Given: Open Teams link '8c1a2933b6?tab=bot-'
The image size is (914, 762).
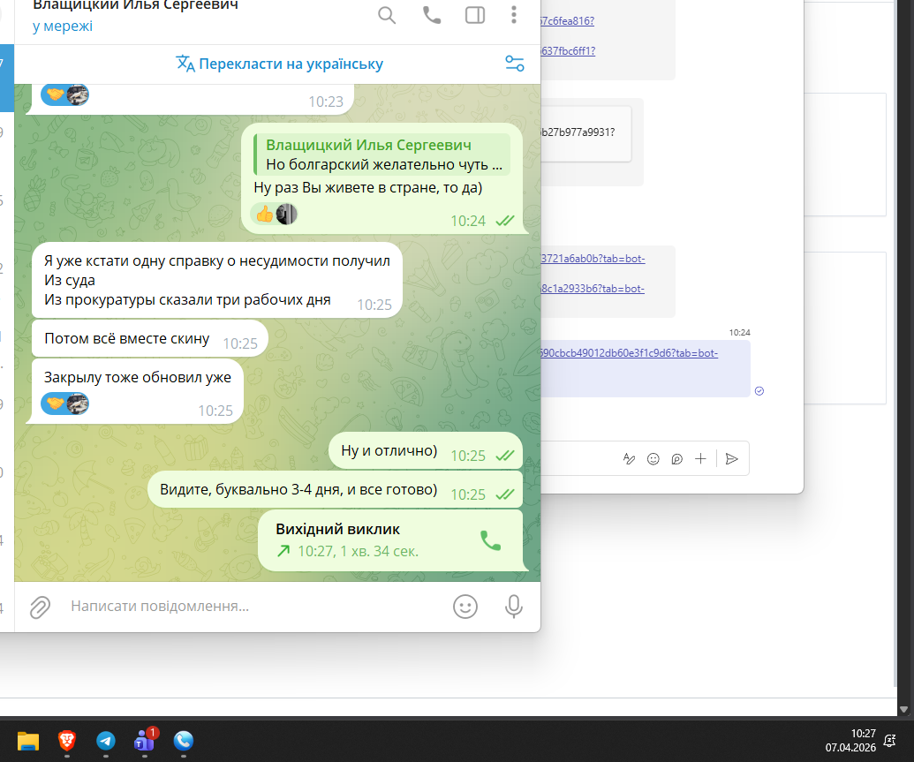Looking at the screenshot, I should [x=593, y=290].
